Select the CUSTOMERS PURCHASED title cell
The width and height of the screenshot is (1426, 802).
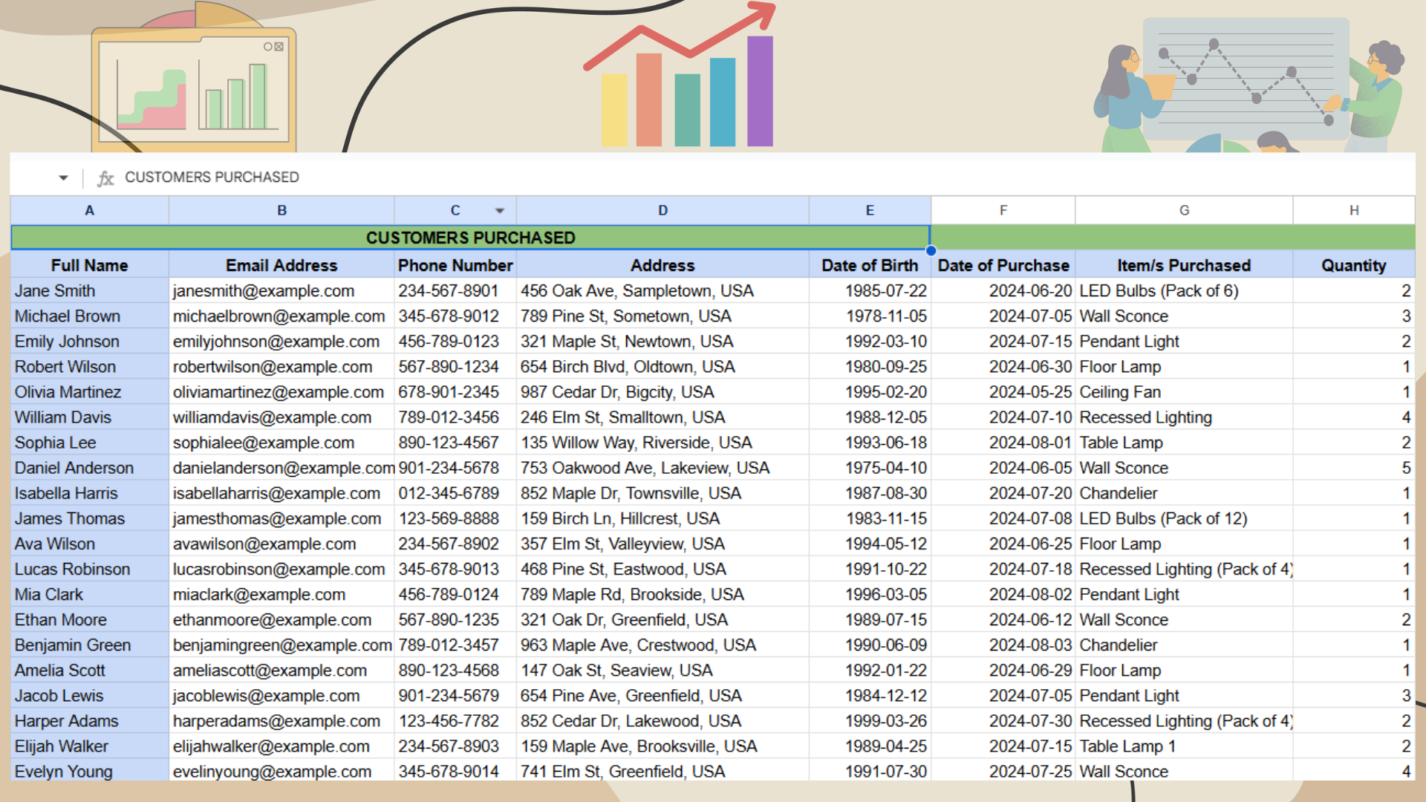click(x=470, y=238)
